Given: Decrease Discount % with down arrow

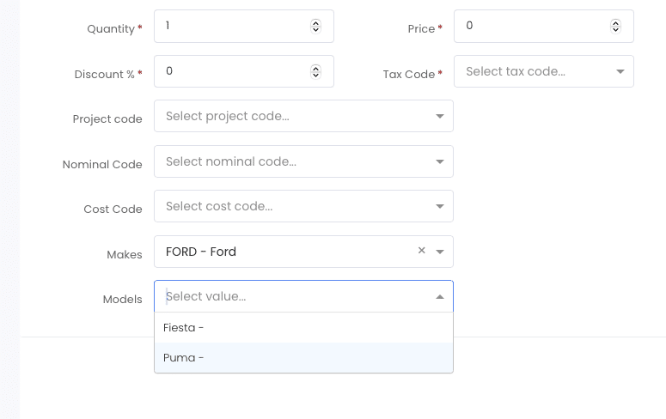Looking at the screenshot, I should (315, 76).
